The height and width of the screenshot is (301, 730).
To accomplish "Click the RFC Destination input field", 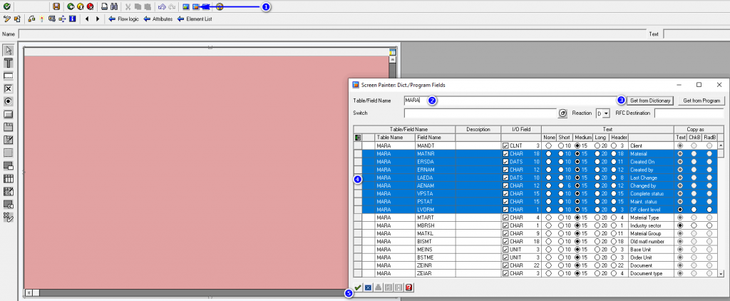I will (689, 113).
